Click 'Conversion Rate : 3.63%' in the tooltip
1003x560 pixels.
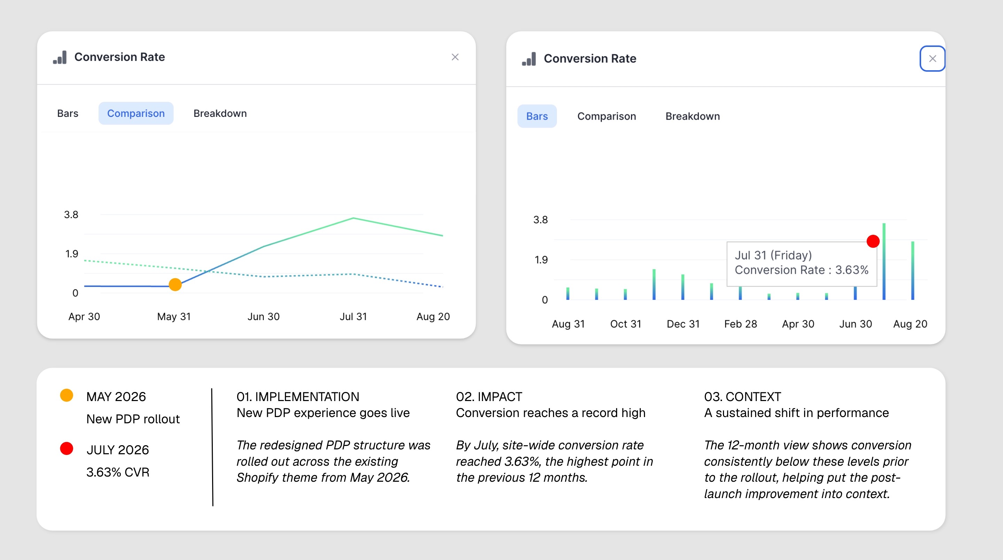[x=802, y=270]
